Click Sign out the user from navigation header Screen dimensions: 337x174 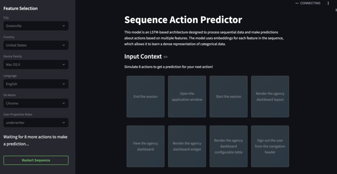[x=270, y=146]
